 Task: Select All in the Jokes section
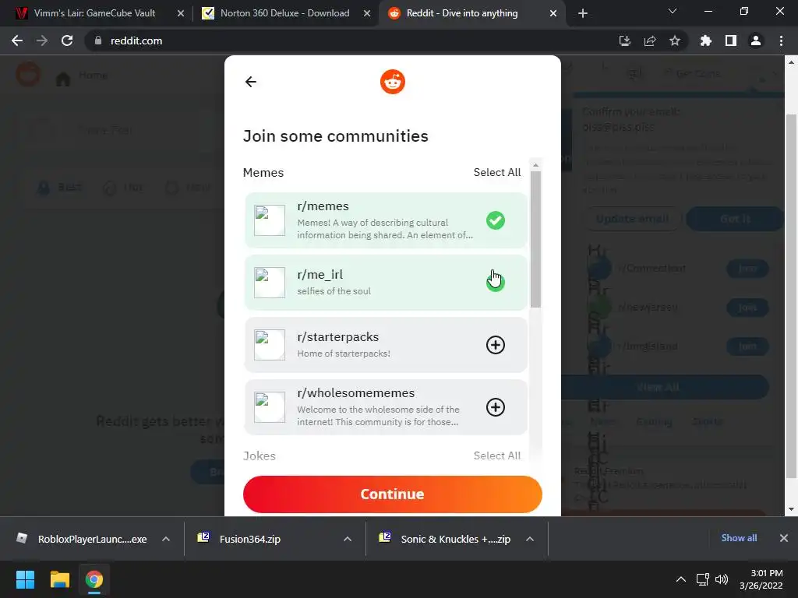tap(497, 456)
